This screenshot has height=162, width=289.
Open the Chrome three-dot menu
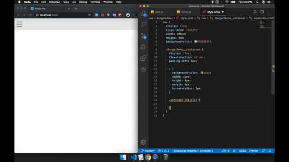point(134,15)
